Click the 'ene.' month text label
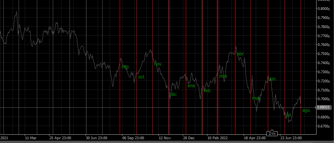 click(192, 86)
